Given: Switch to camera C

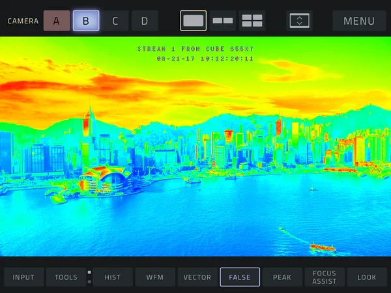Looking at the screenshot, I should (115, 21).
